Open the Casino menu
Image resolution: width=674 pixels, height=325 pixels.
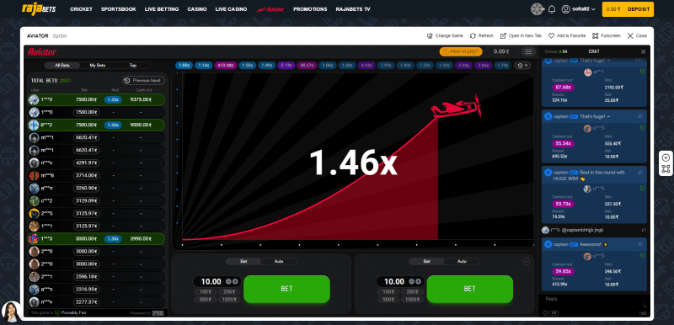(x=197, y=9)
